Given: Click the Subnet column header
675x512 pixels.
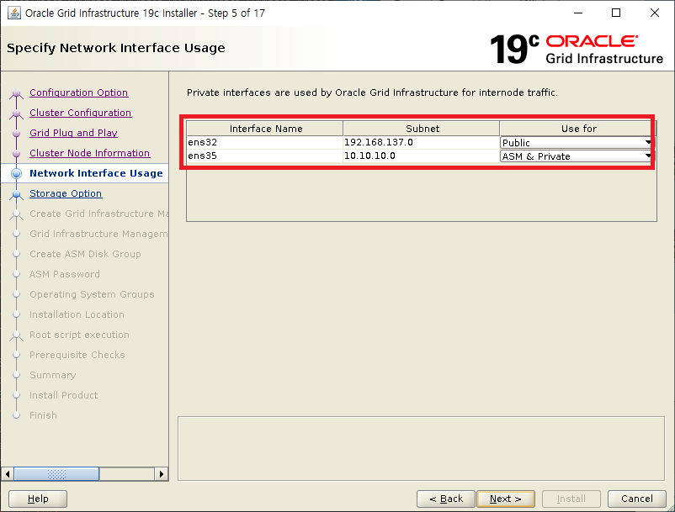Looking at the screenshot, I should pyautogui.click(x=422, y=129).
